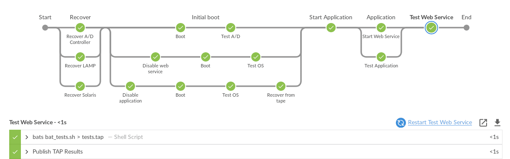Screen dimensions: 510x159
Task: Click the Start node of the pipeline
Action: point(45,28)
